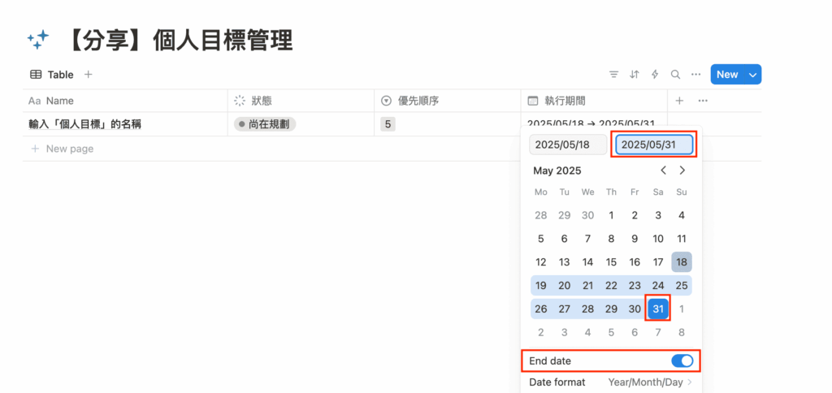Open the view options three-dot menu

695,75
